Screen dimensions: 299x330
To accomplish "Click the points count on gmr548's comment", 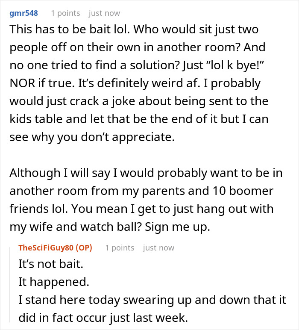I will point(65,13).
